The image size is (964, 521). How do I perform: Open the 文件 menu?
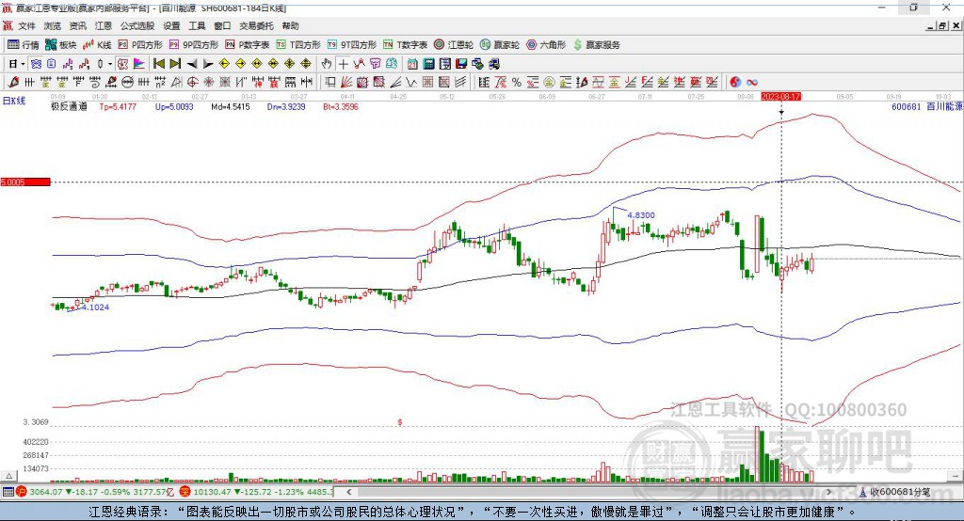(26, 25)
